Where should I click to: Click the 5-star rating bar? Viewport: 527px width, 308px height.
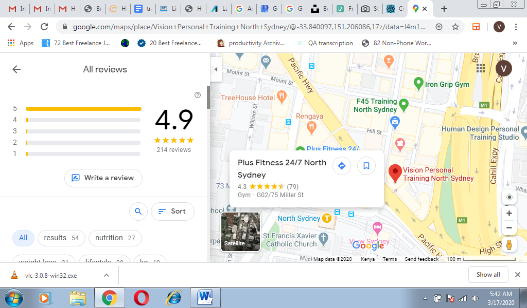coord(83,109)
